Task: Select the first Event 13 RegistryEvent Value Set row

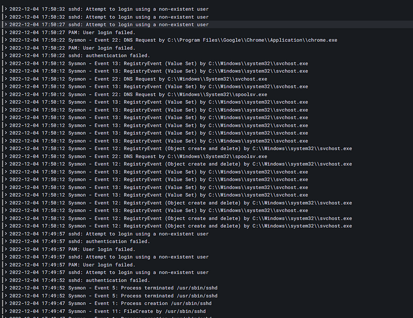Action: pos(159,64)
